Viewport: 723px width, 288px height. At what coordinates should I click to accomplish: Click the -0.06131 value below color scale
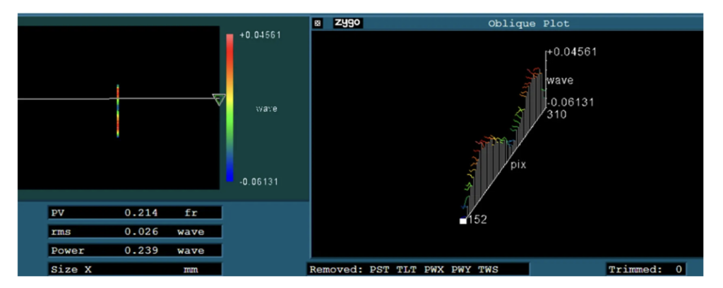coord(258,182)
